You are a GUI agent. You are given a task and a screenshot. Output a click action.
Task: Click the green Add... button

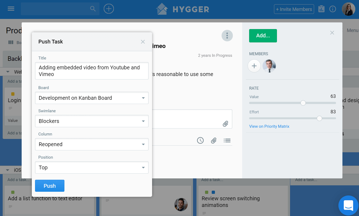pyautogui.click(x=263, y=36)
